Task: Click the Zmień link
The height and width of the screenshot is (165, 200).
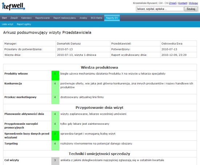Action: point(173,3)
